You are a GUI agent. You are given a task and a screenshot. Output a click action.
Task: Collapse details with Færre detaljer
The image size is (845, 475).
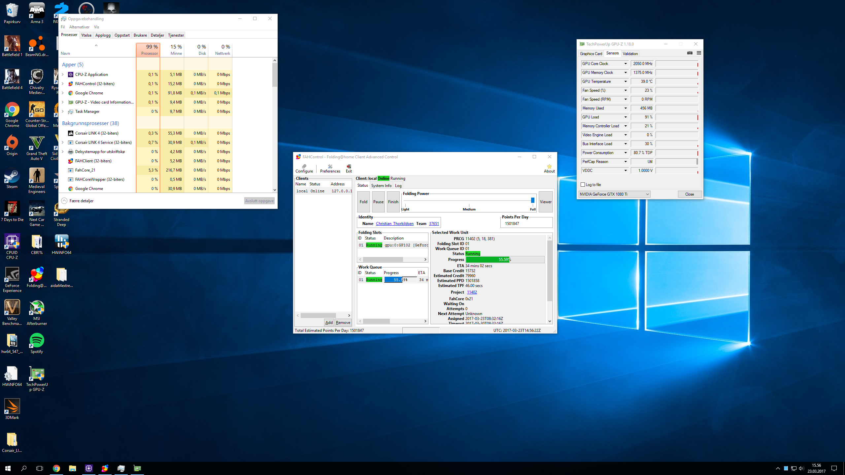point(78,201)
